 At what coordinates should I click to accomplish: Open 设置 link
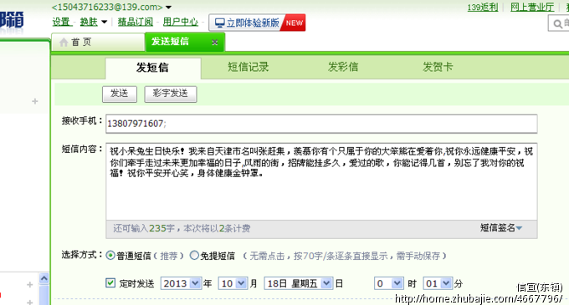point(61,22)
